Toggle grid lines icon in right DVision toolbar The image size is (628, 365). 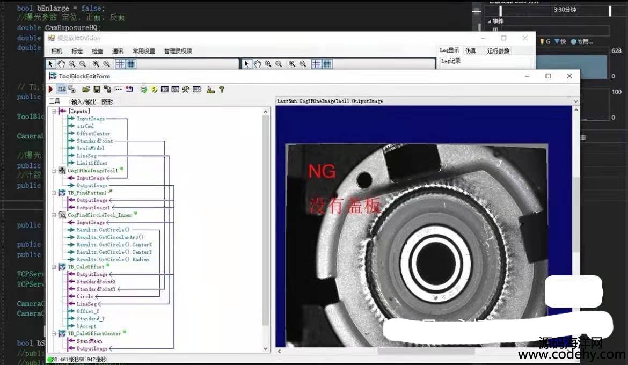point(316,64)
